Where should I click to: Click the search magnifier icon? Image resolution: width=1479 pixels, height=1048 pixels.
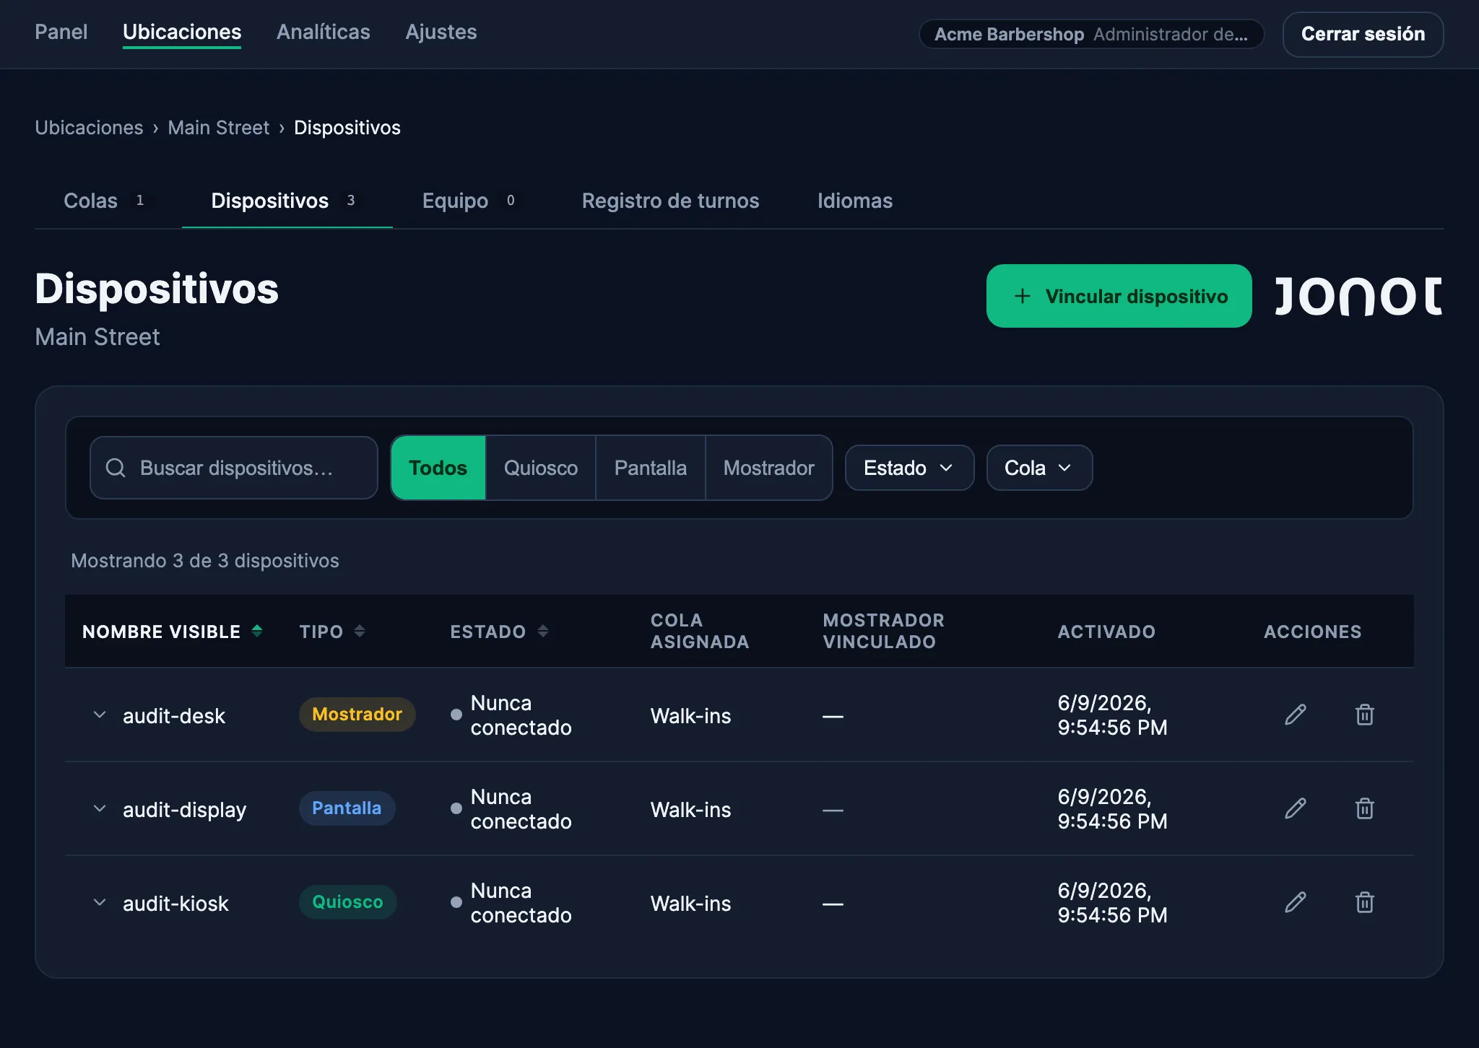(x=116, y=468)
